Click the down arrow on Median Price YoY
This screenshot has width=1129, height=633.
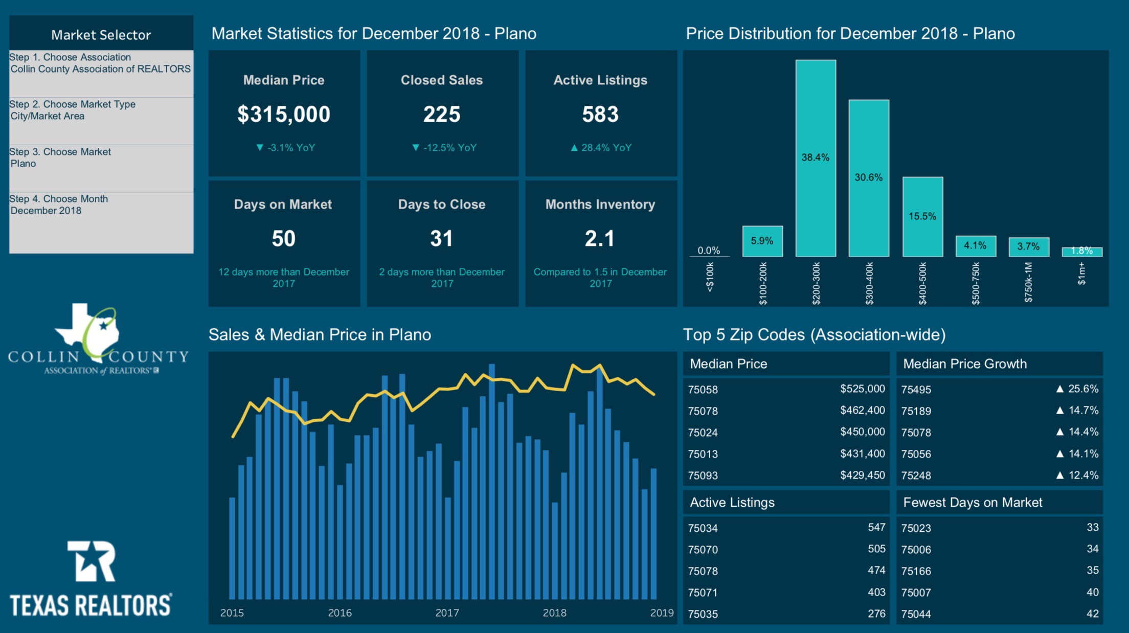pos(261,148)
